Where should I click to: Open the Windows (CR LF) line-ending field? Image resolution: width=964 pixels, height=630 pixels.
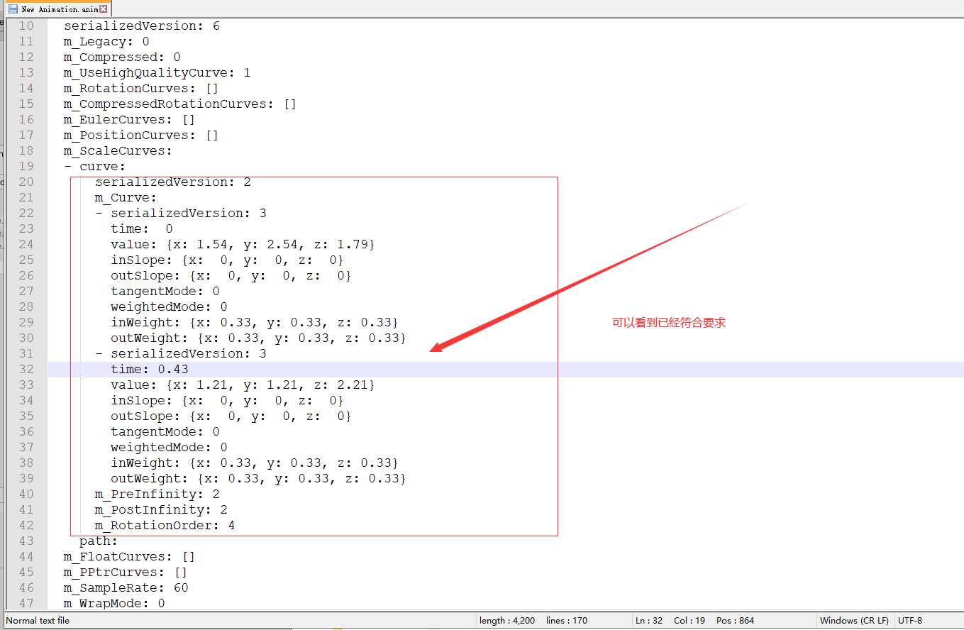click(854, 620)
